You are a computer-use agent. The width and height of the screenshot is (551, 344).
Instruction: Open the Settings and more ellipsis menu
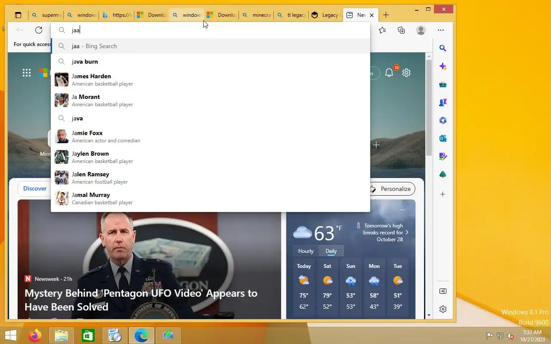click(441, 30)
